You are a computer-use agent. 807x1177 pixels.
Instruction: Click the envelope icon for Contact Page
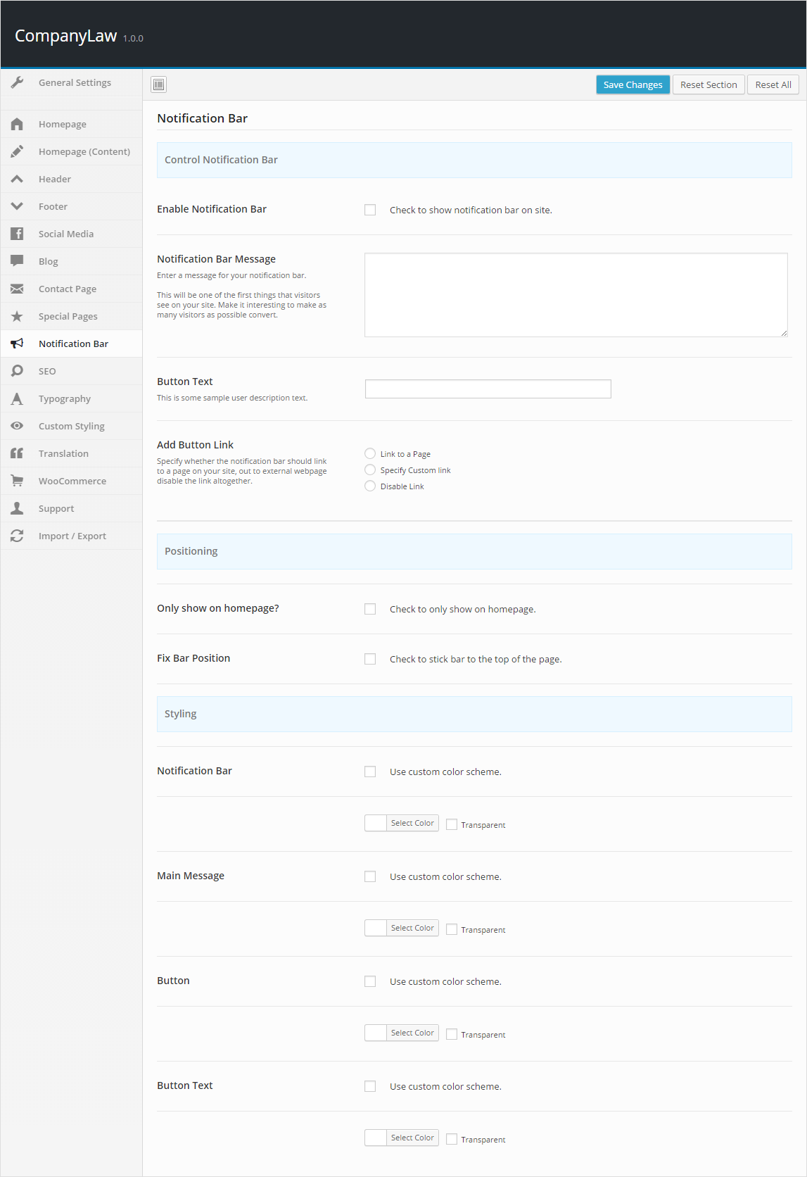(x=18, y=289)
